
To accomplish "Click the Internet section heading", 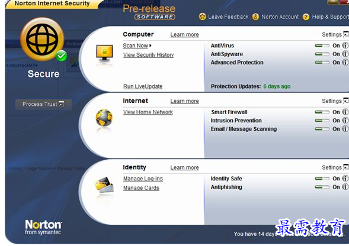I will point(135,101).
